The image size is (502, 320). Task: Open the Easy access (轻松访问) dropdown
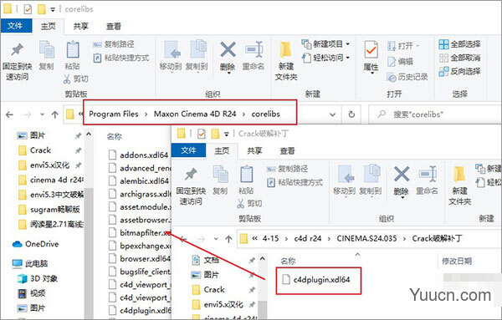(x=325, y=58)
